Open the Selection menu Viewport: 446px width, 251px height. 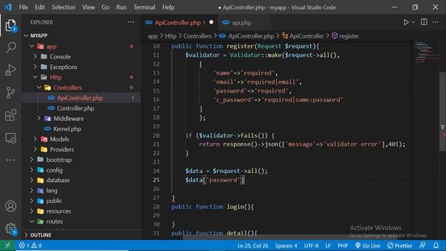tap(63, 7)
